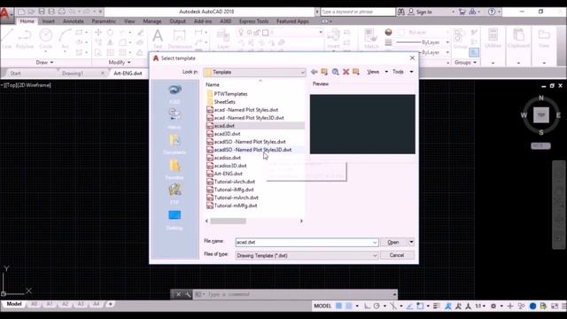
Task: Open the Start file tab
Action: tap(16, 73)
